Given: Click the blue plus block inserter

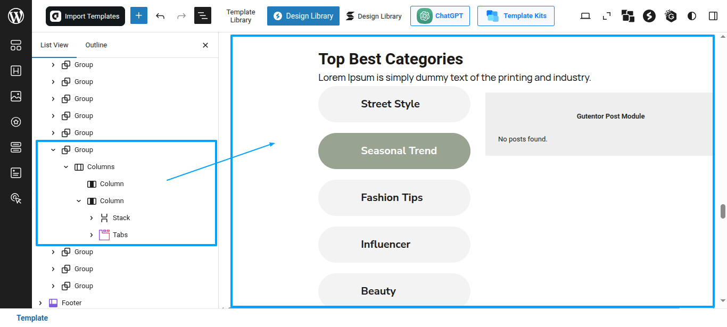Looking at the screenshot, I should 139,16.
